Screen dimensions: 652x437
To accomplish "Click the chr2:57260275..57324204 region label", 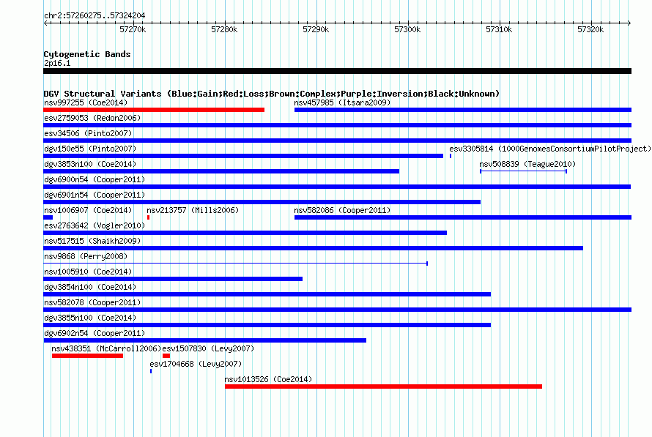I will [x=95, y=15].
